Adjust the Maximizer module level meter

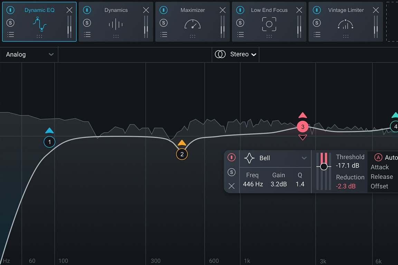222,27
